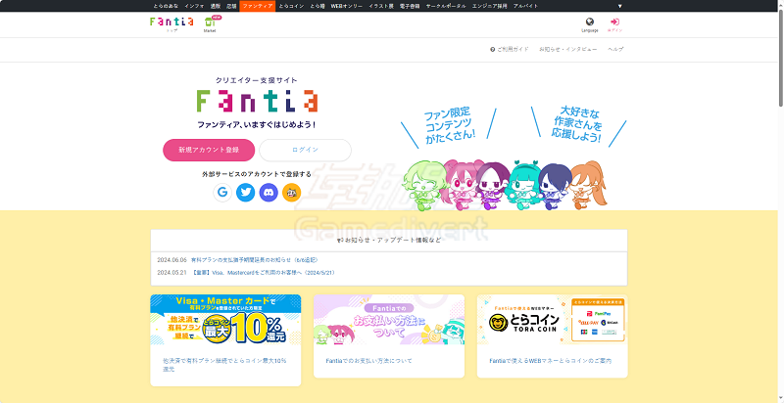784x403 pixels.
Task: Click the pink login icon in header
Action: click(614, 22)
